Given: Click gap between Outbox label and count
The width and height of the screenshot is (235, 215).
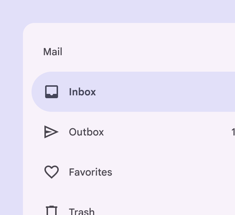Looking at the screenshot, I should 167,132.
